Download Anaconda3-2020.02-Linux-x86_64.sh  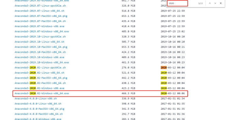point(39,73)
